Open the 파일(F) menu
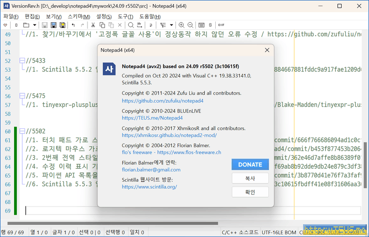The width and height of the screenshot is (369, 237). (x=11, y=16)
